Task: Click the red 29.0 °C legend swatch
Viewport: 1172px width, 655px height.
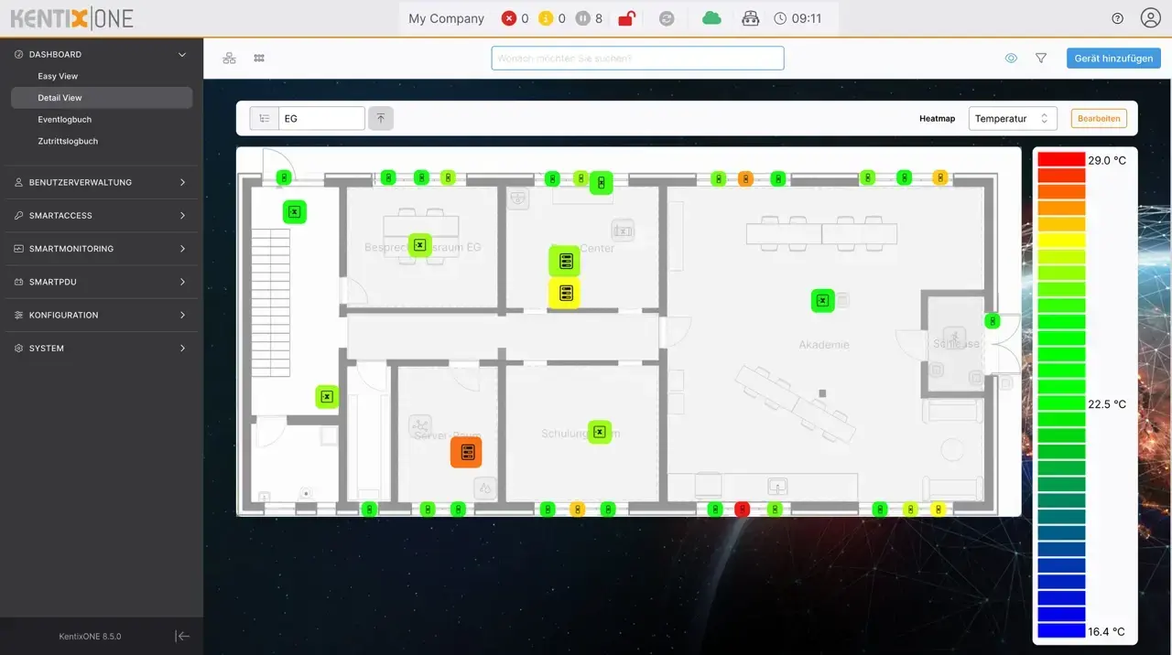Action: [1061, 159]
